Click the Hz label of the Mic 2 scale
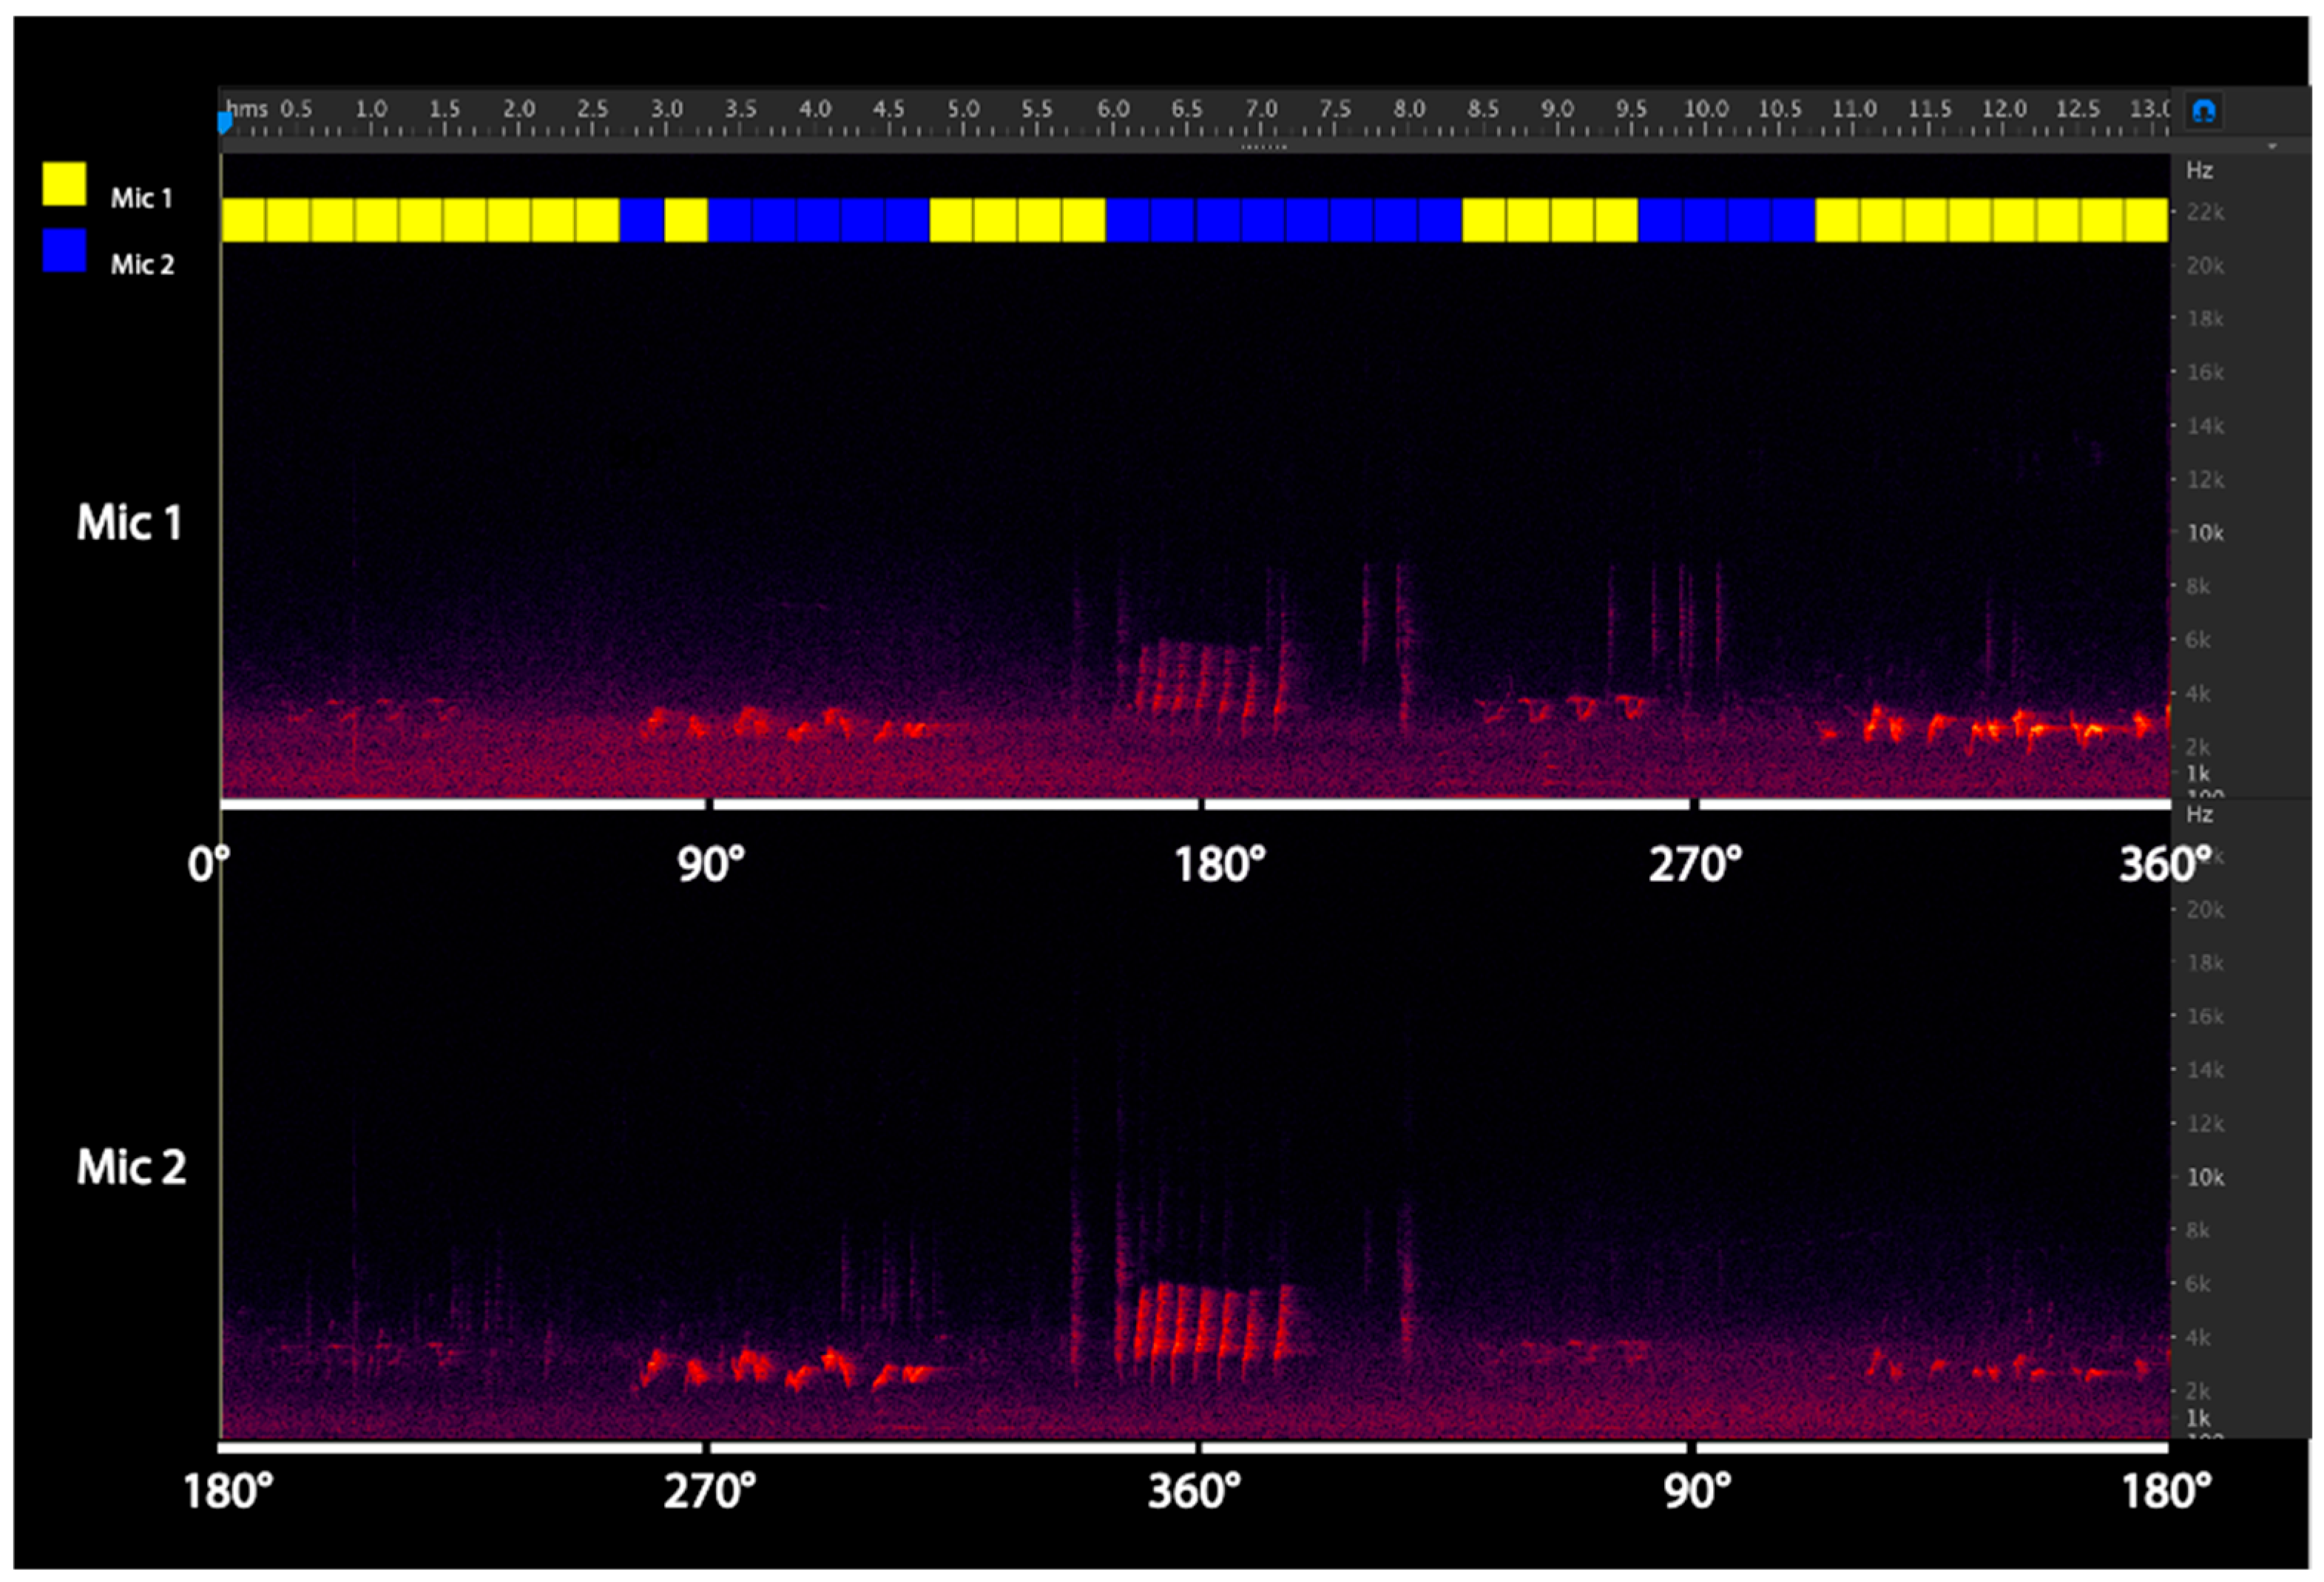The image size is (2324, 1582). click(x=2199, y=814)
